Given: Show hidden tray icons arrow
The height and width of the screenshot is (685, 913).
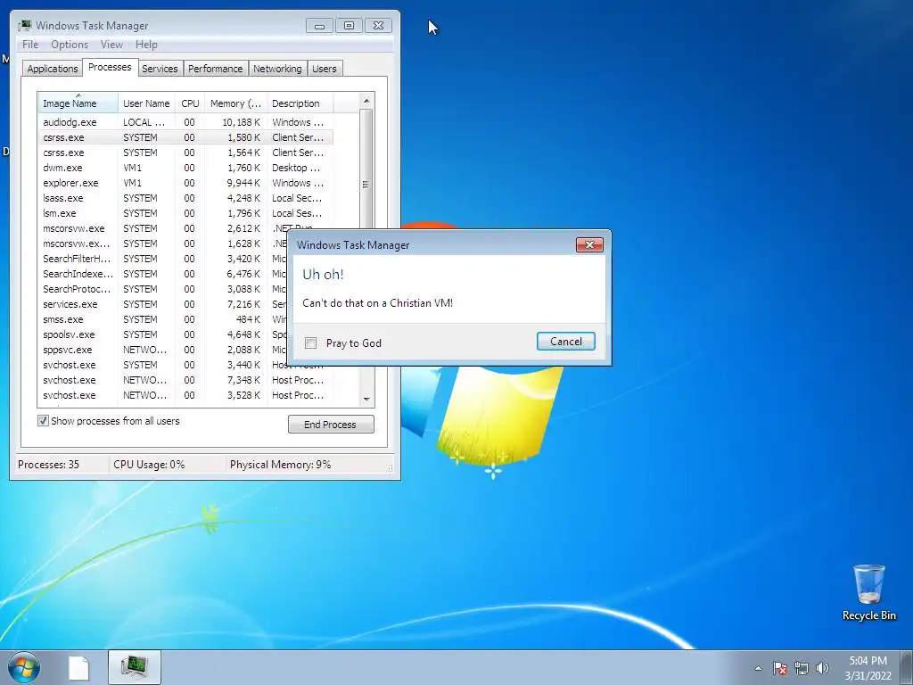Looking at the screenshot, I should [x=758, y=668].
